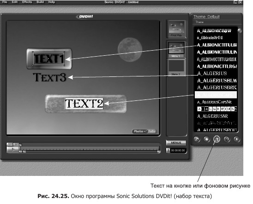The image size is (253, 204).
Task: Open the Media palette film icon
Action: [227, 139]
